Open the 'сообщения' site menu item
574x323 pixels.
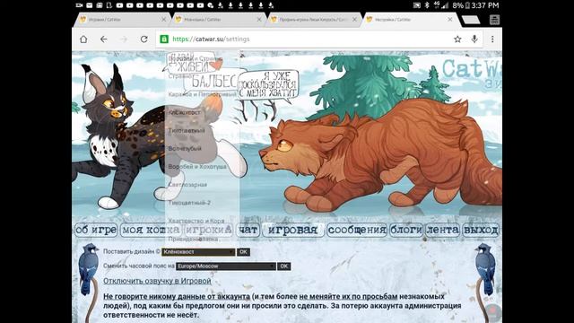point(357,230)
